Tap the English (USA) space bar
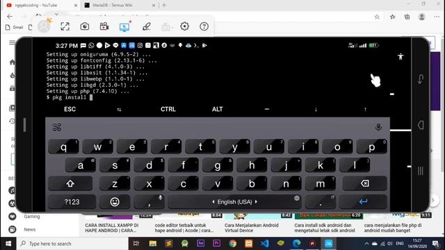The image size is (445, 250). [235, 202]
